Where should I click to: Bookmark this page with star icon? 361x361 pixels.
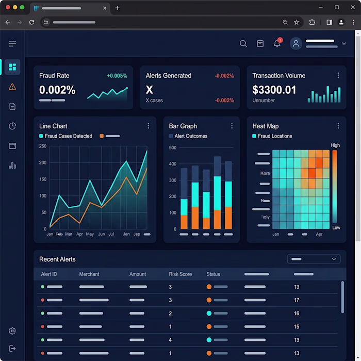coord(297,22)
